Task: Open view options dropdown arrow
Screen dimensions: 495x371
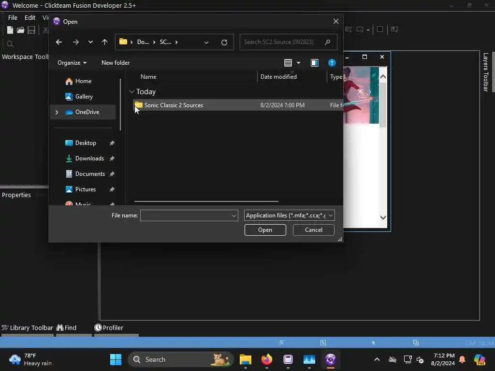Action: tap(298, 63)
